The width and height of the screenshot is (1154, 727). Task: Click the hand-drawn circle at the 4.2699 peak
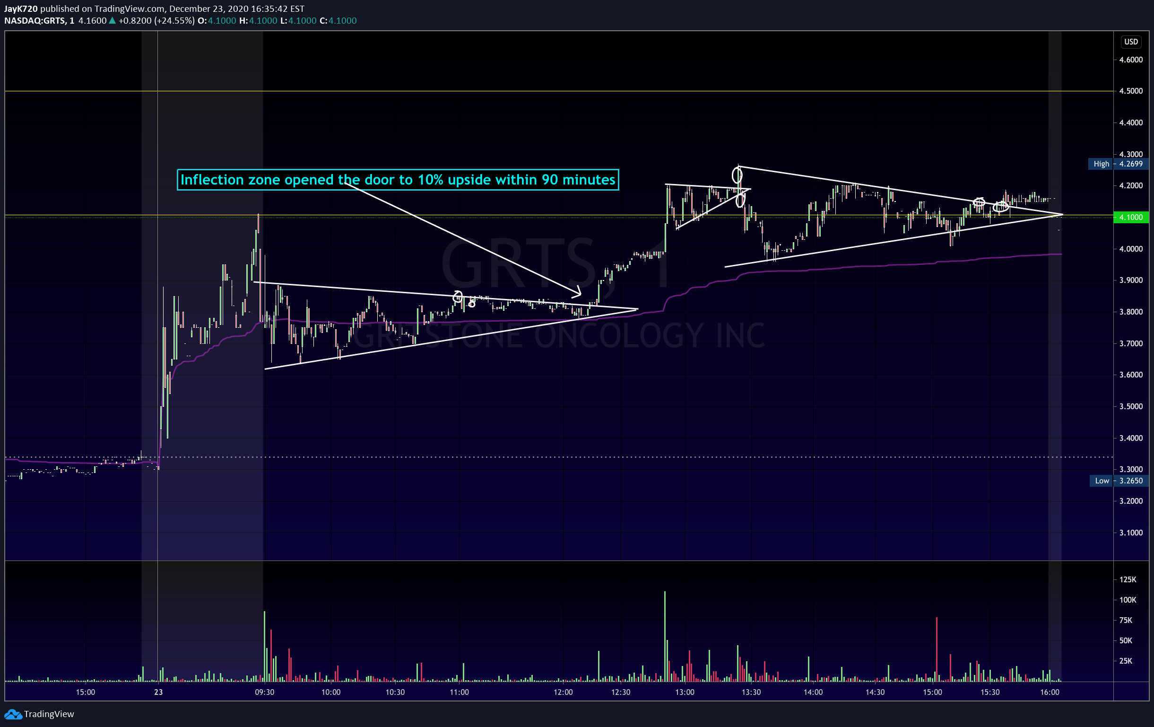(737, 175)
